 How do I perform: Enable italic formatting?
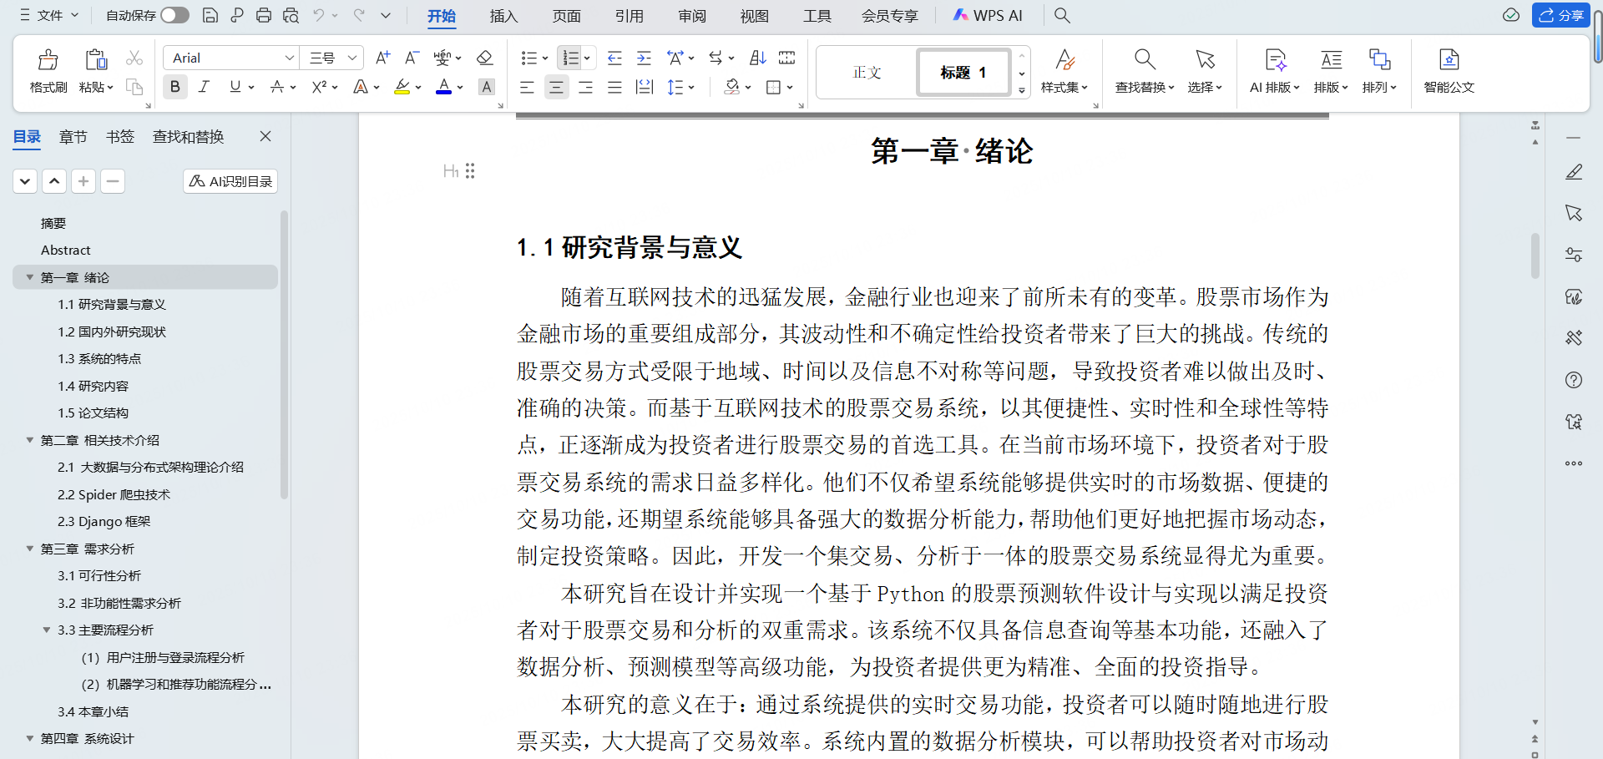tap(204, 87)
